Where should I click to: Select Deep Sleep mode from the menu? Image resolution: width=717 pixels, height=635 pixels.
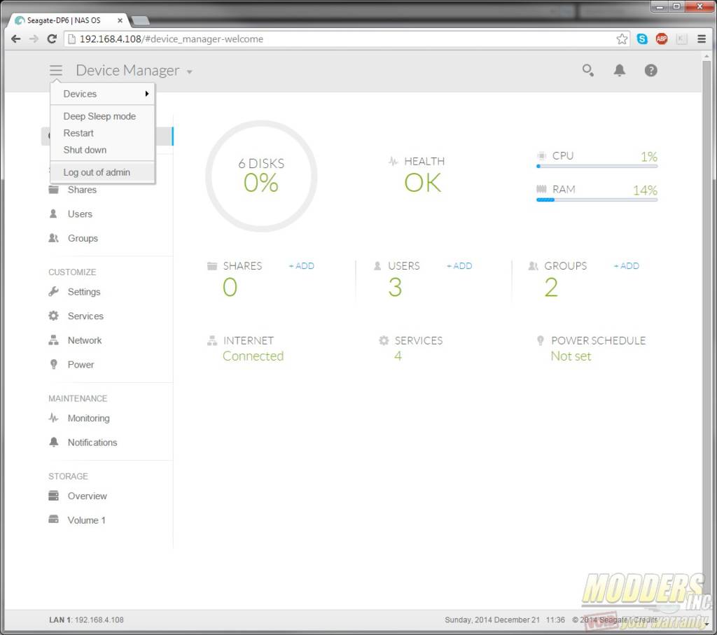pos(99,116)
